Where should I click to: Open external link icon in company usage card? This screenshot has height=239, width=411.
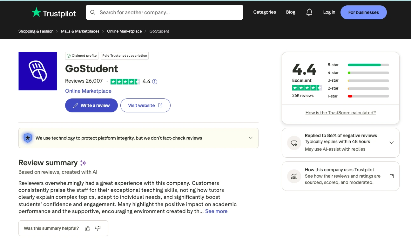(392, 176)
